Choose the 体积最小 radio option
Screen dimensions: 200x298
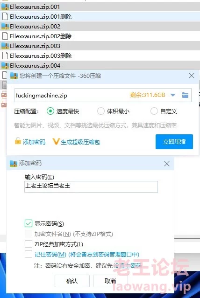click(x=101, y=111)
